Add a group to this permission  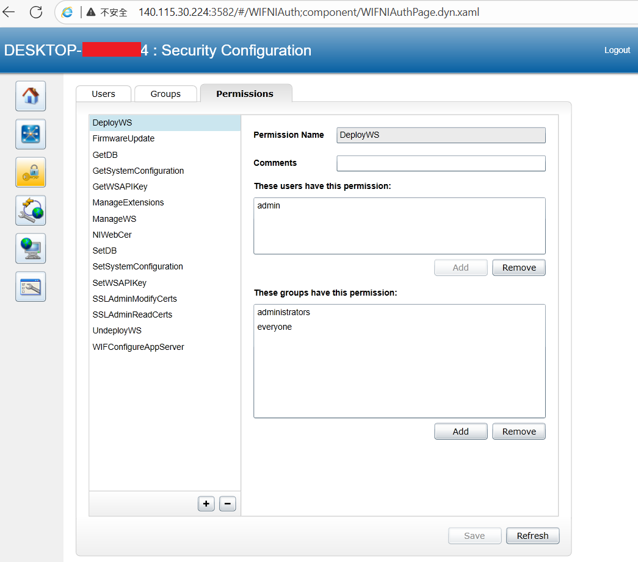460,431
